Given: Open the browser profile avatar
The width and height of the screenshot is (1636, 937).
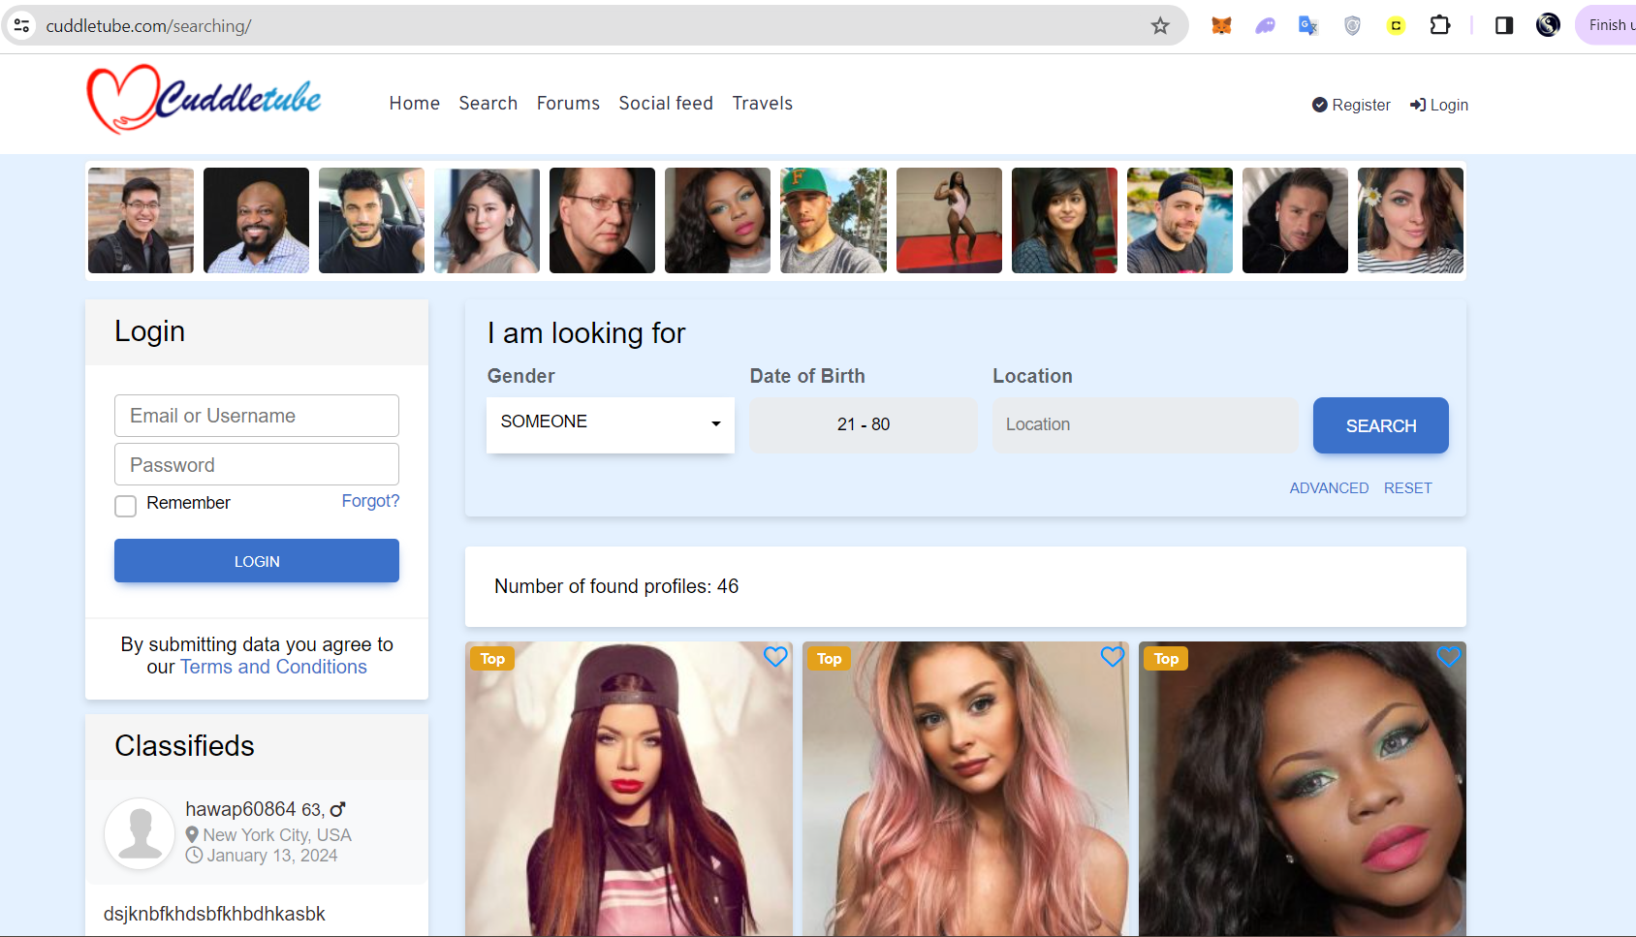Looking at the screenshot, I should (1549, 25).
